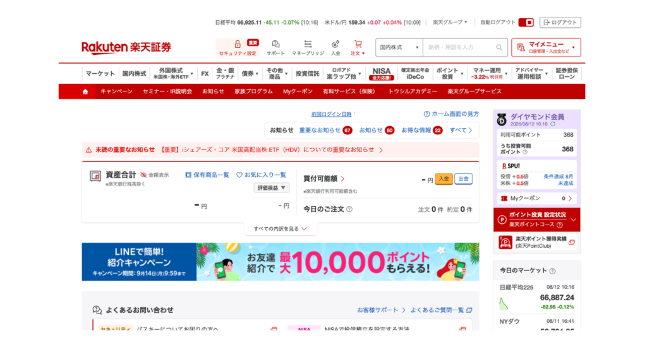The height and width of the screenshot is (338, 647).
Task: Click the 今日のマーケット help icon
Action: [x=552, y=271]
